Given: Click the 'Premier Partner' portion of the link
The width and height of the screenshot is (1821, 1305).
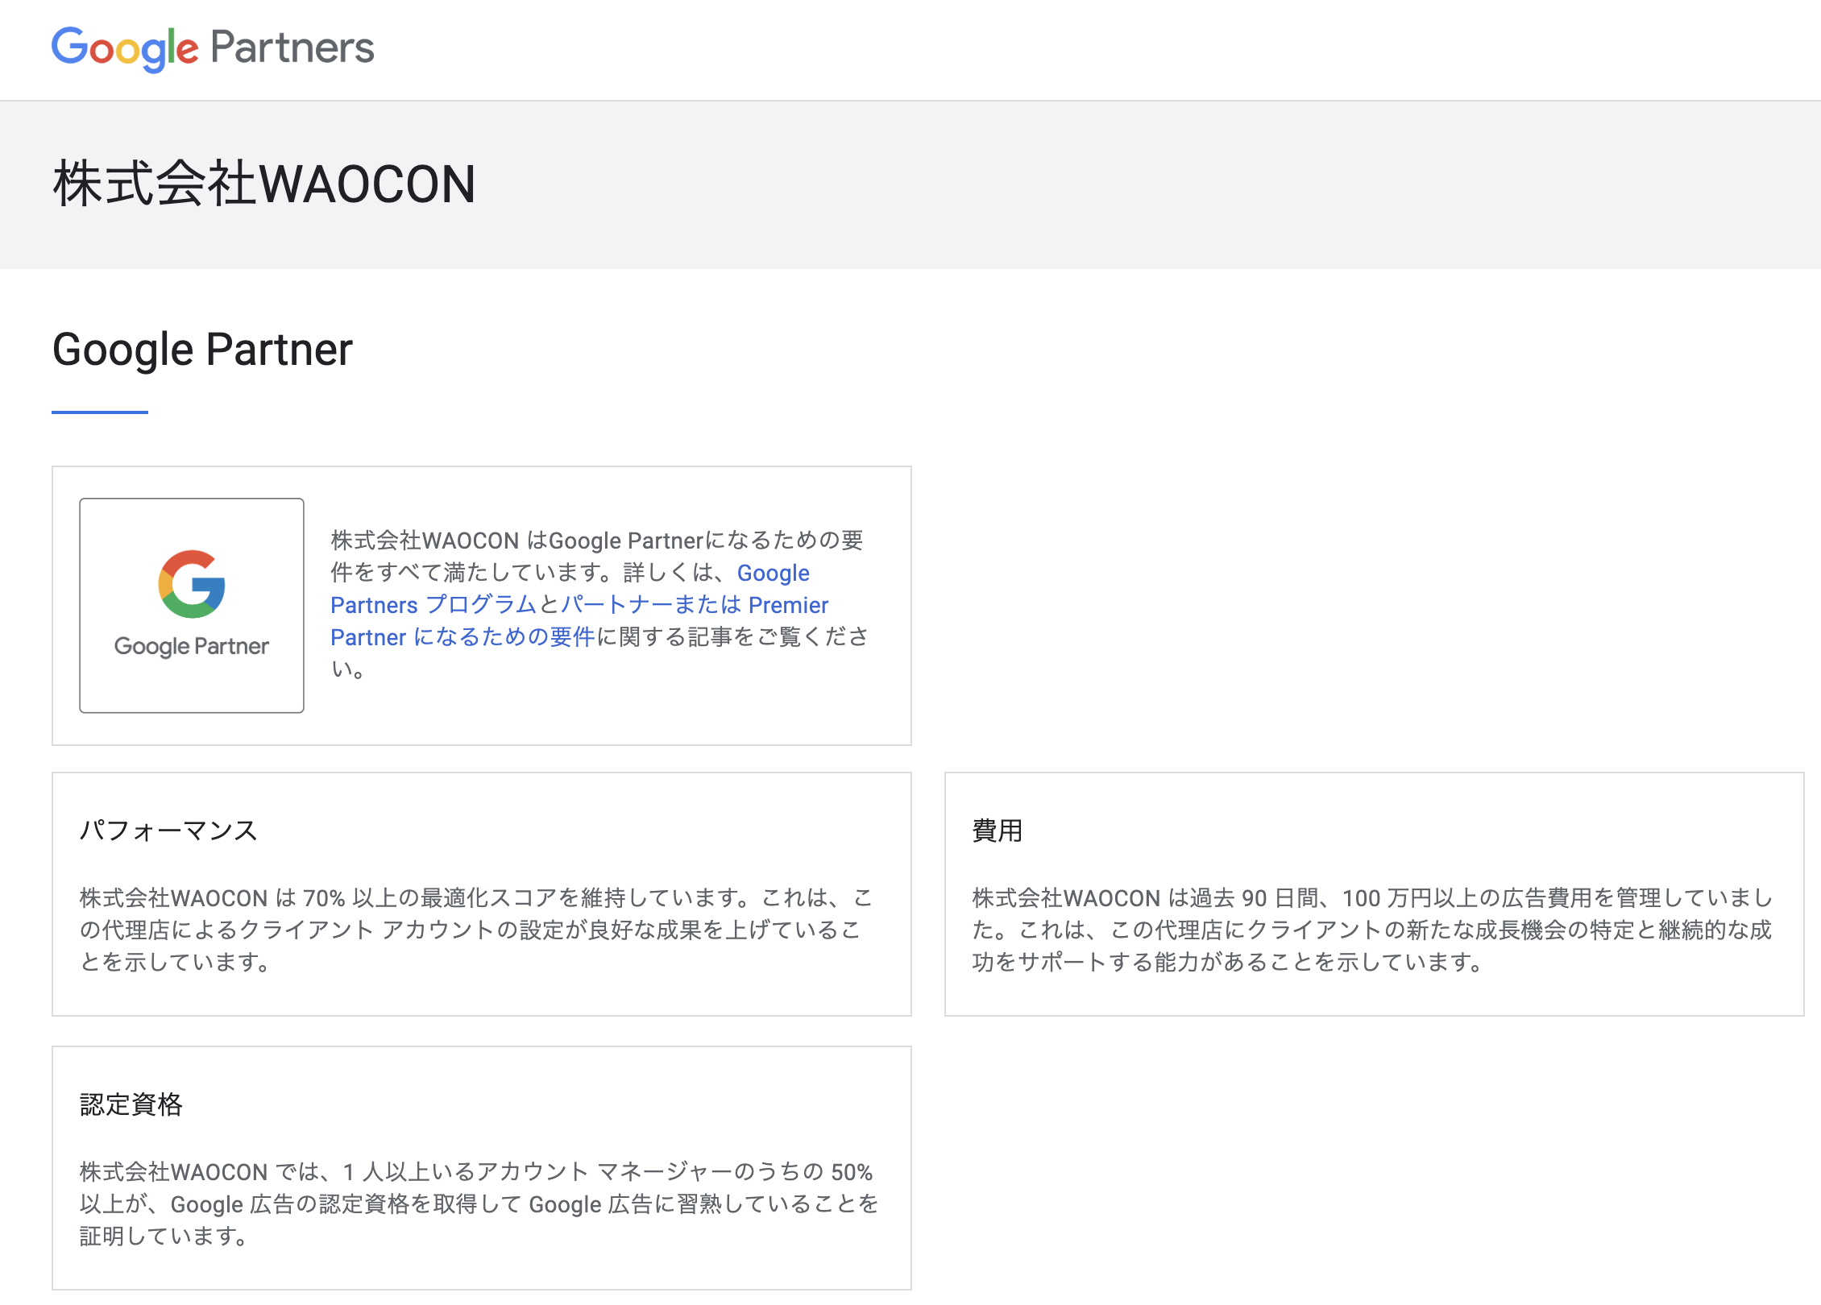Looking at the screenshot, I should click(x=788, y=605).
